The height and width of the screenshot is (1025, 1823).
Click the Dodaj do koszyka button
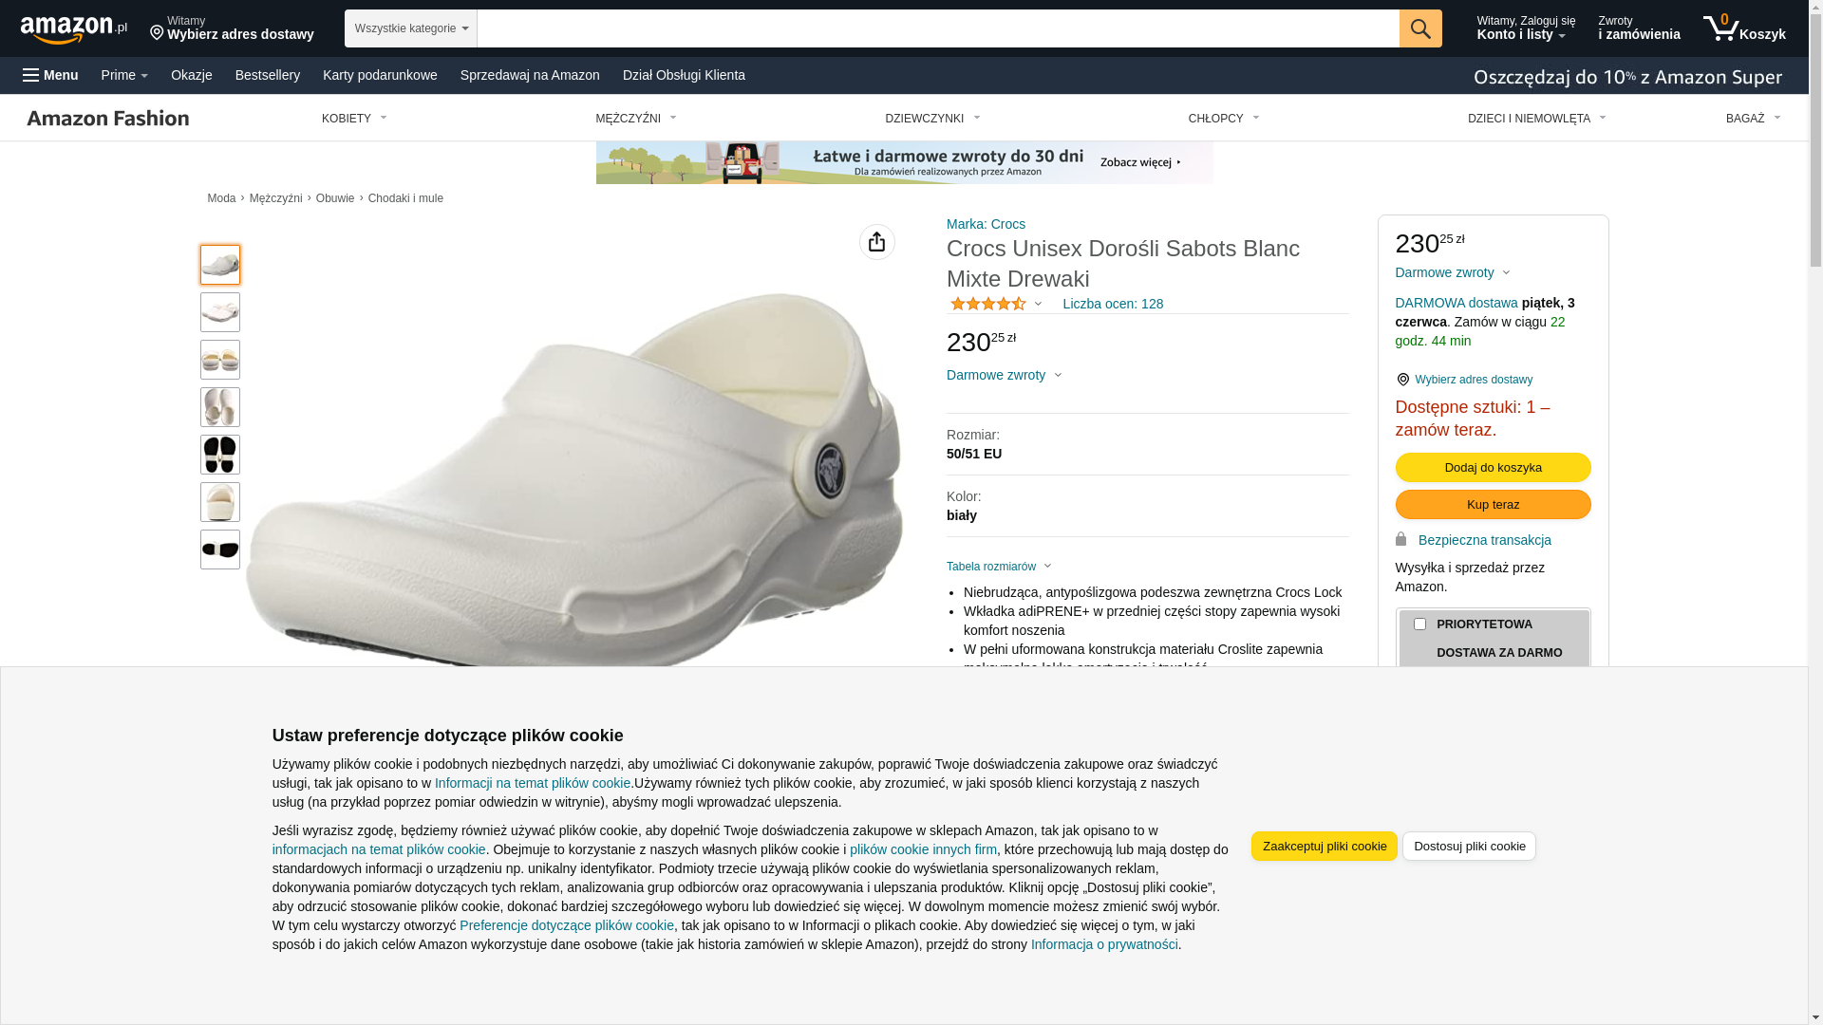coord(1493,467)
